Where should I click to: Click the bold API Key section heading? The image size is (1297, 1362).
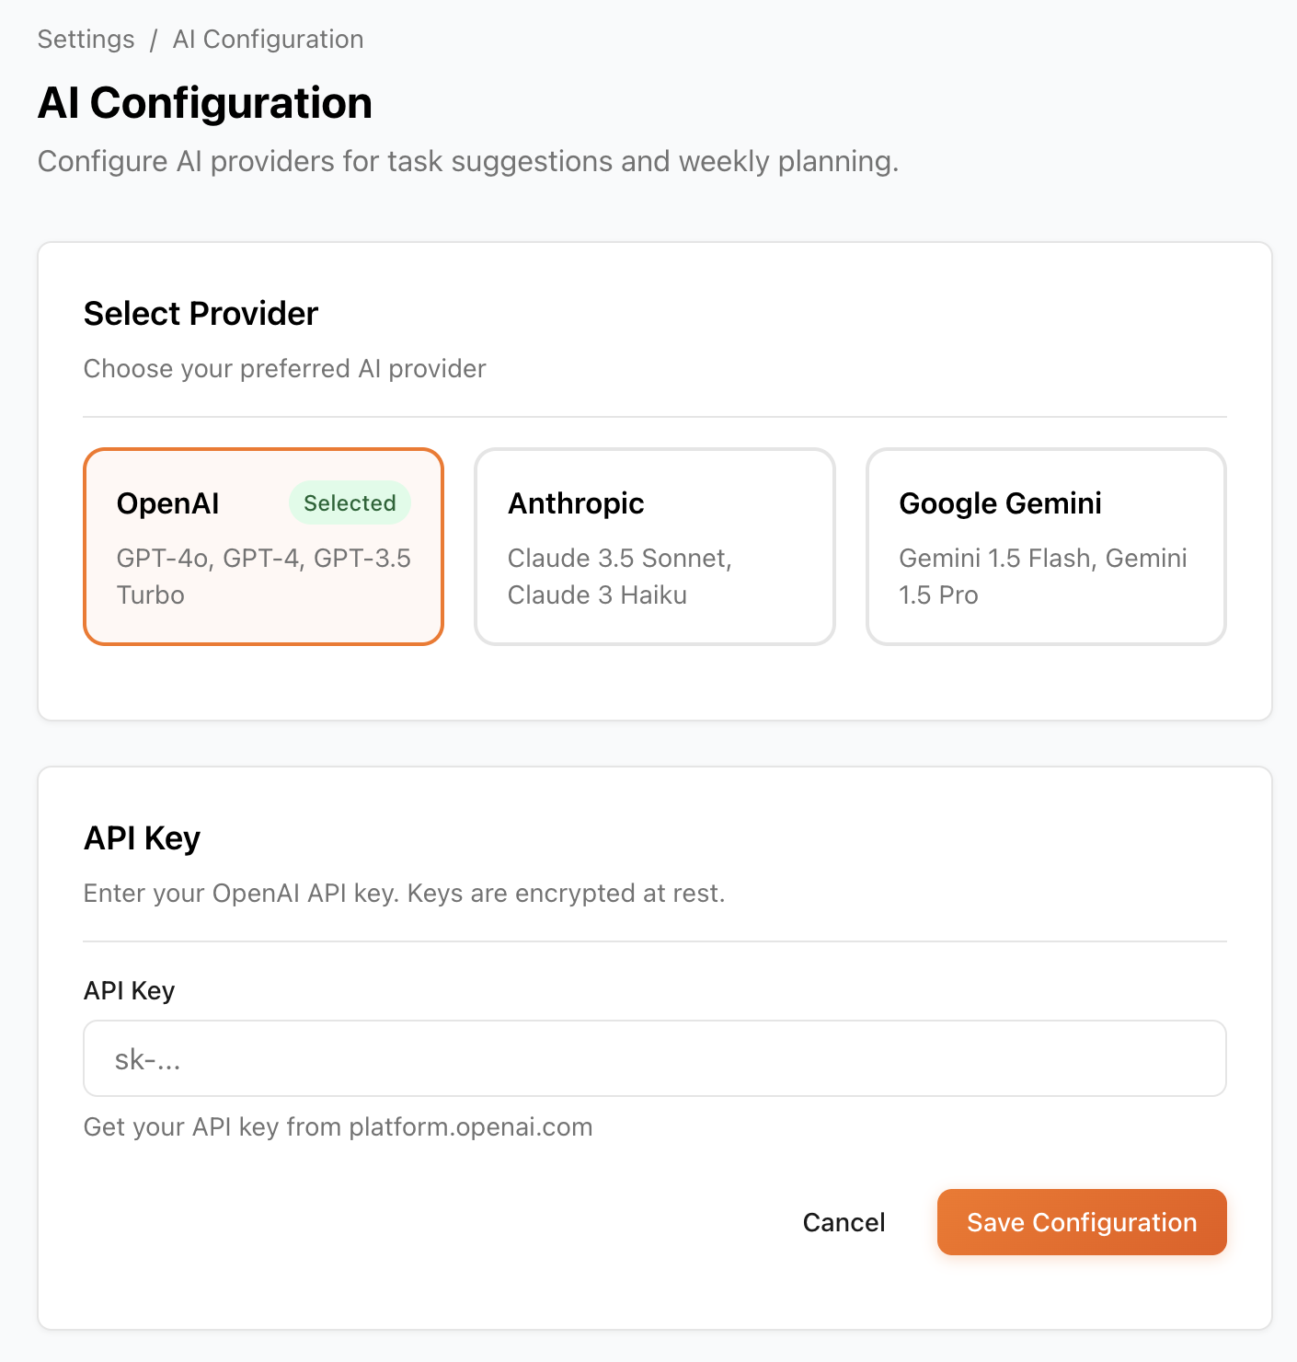[x=142, y=838]
